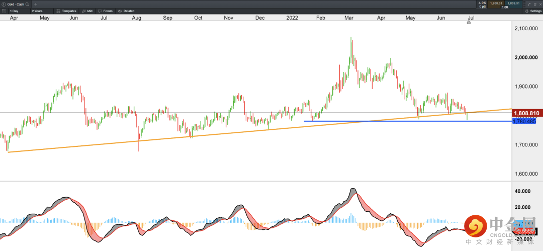Click the blue 1,780.485 price level label
The width and height of the screenshot is (543, 251).
point(524,121)
